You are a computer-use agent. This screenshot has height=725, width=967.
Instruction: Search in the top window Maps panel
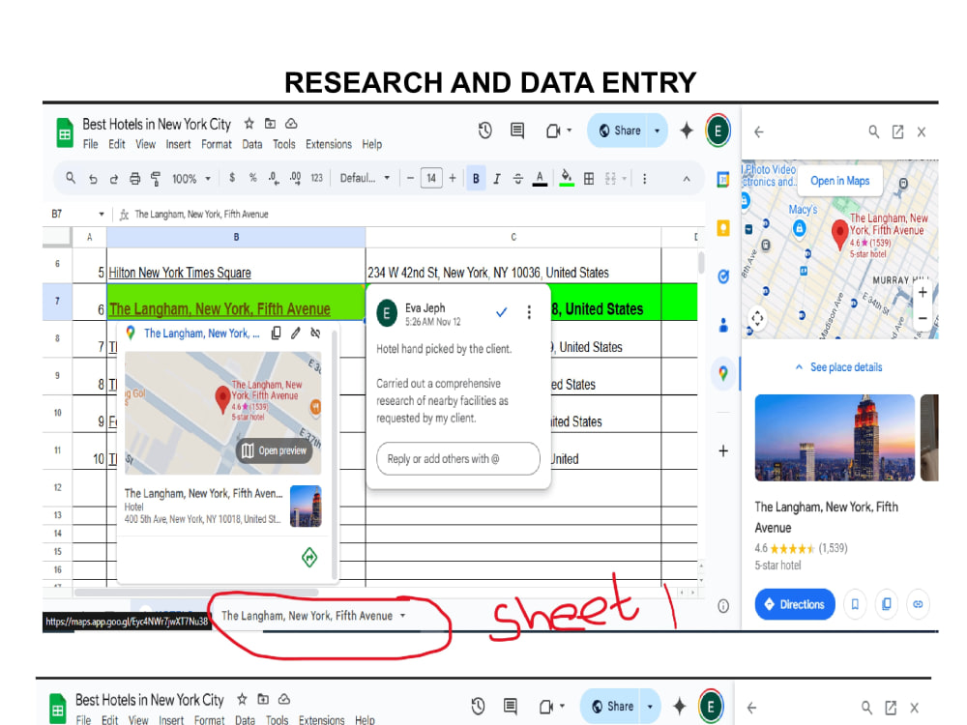pos(874,131)
